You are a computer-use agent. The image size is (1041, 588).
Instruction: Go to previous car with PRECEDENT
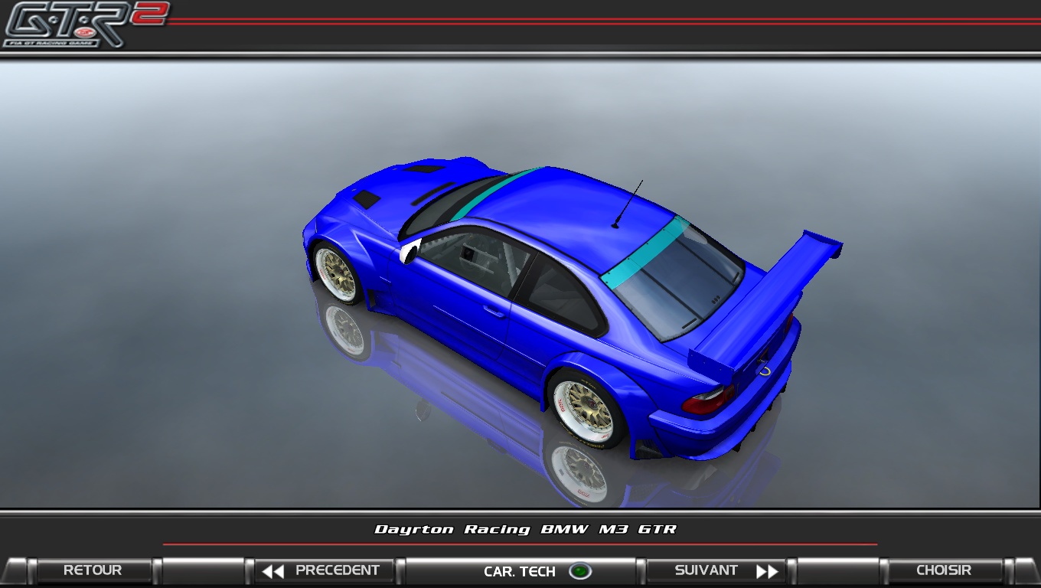point(324,570)
